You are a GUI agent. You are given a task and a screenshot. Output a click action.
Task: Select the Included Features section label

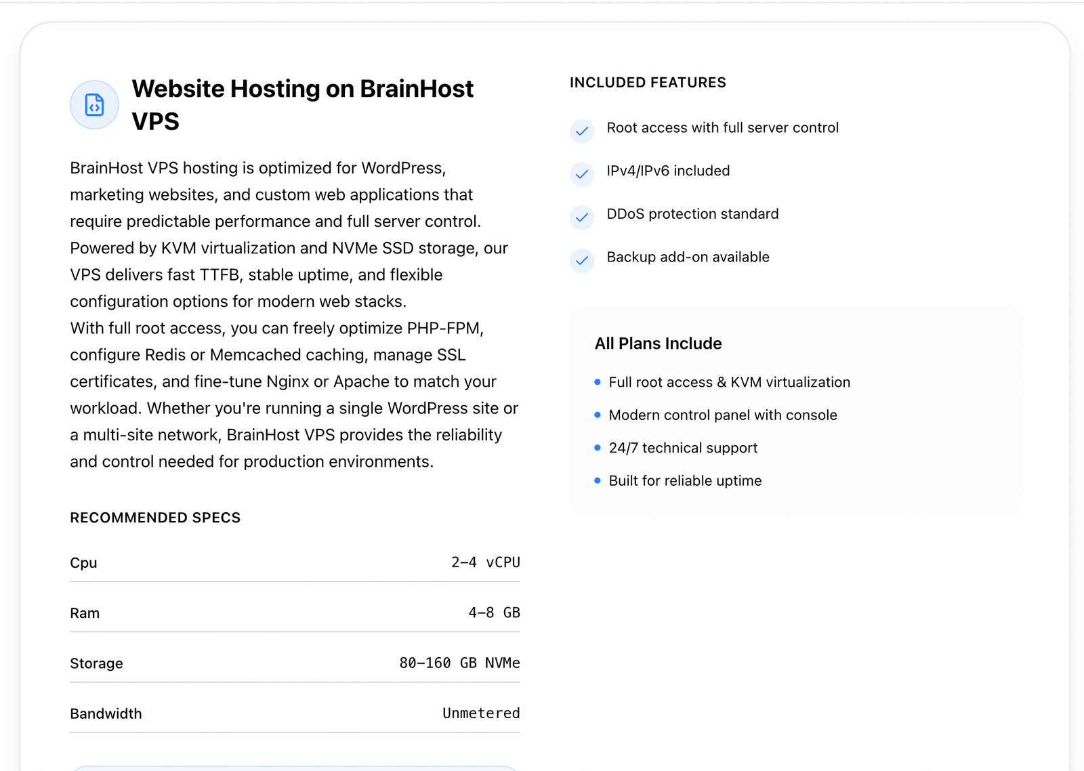click(x=648, y=83)
